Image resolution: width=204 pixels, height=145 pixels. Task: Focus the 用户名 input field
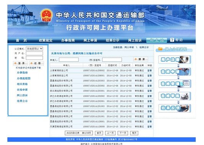(x=34, y=53)
